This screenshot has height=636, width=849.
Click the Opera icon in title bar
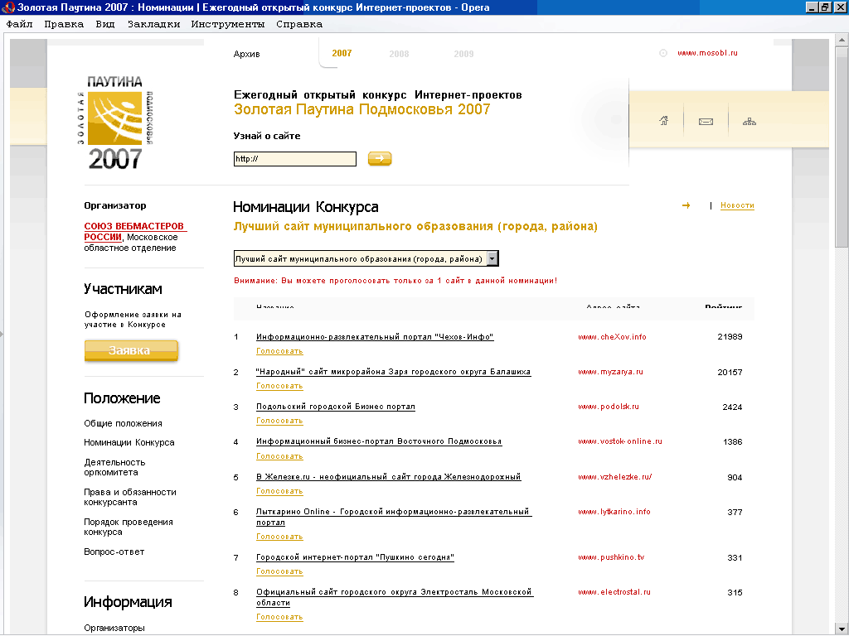click(8, 7)
